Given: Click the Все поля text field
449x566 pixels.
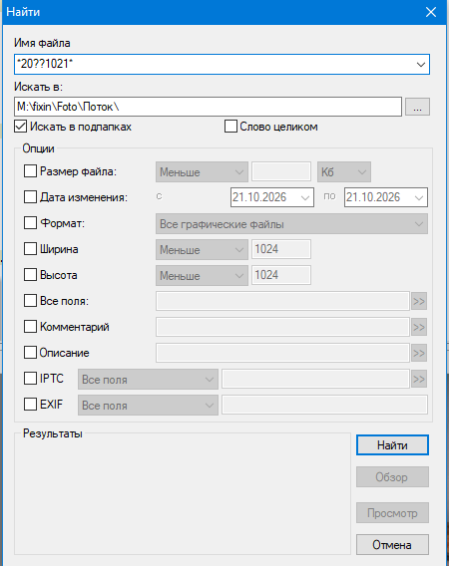Looking at the screenshot, I should tap(282, 301).
